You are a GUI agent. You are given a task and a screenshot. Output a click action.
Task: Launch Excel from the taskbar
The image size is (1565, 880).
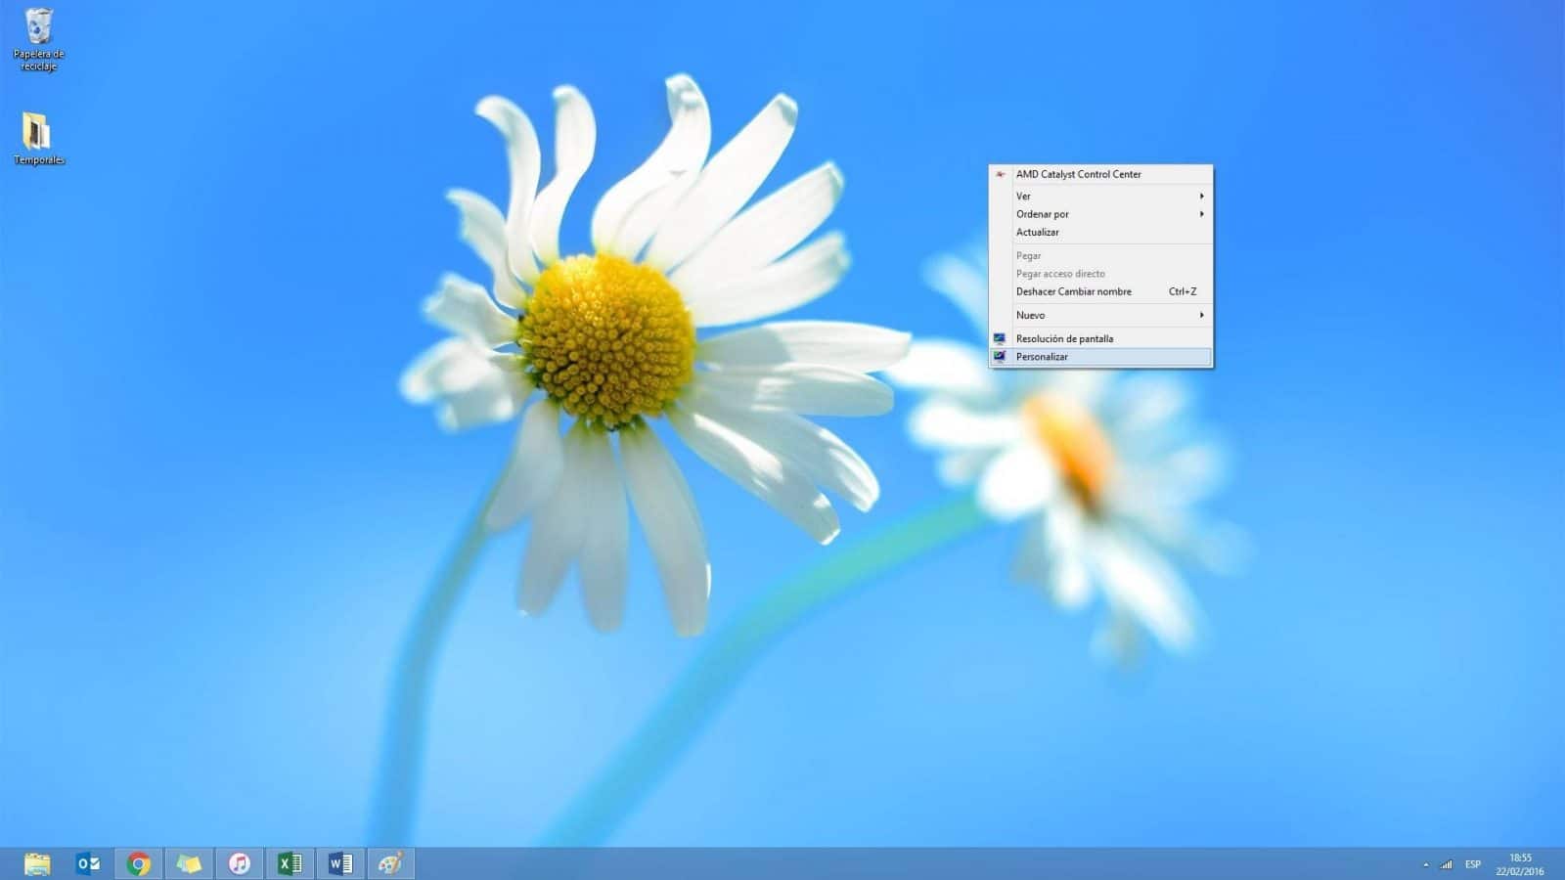tap(290, 863)
